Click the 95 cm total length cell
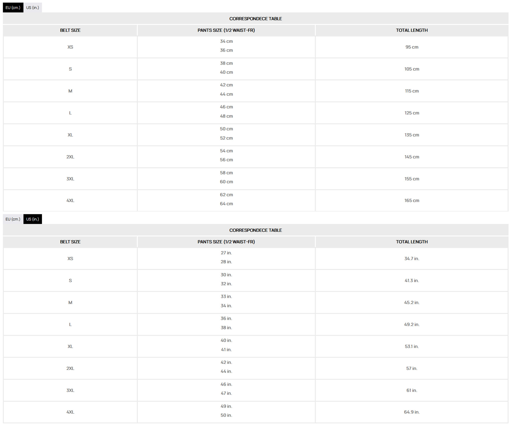Viewport: 512px width, 428px height. coord(412,47)
